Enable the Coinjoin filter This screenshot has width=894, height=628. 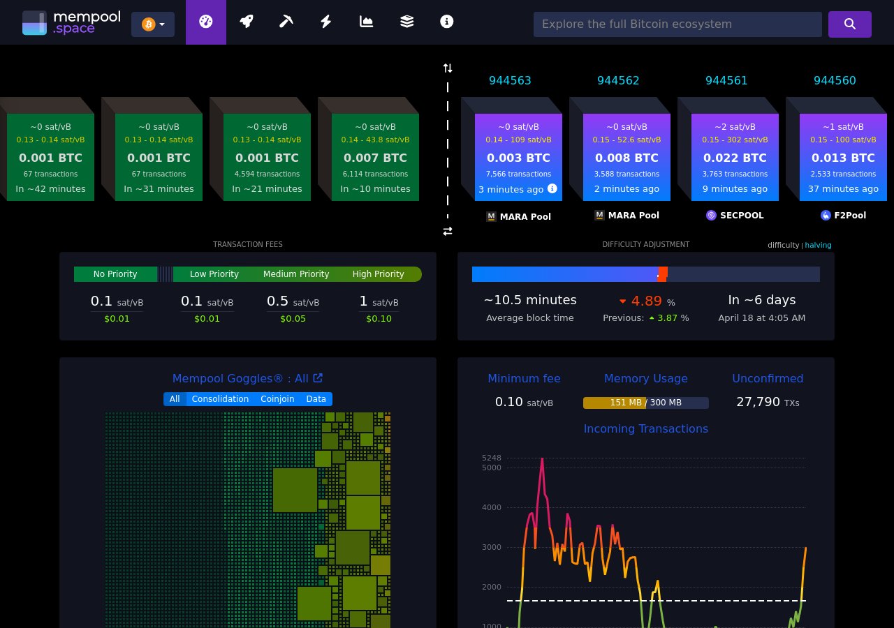[277, 398]
